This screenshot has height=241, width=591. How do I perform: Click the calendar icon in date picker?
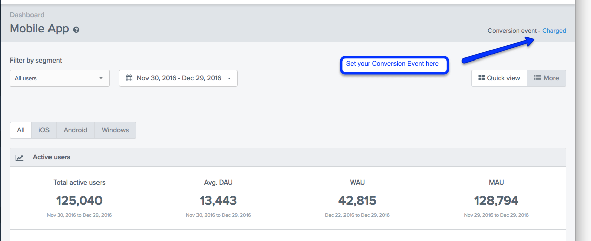pos(129,78)
